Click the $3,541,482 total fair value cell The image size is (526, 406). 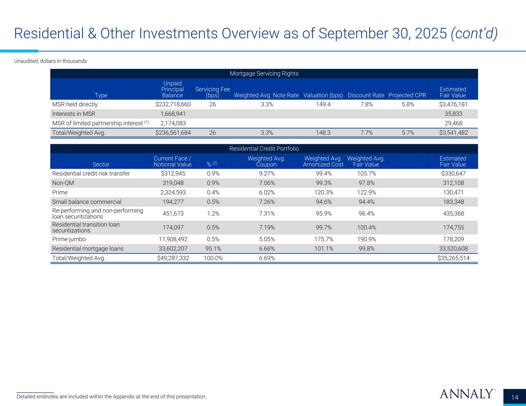(x=454, y=133)
